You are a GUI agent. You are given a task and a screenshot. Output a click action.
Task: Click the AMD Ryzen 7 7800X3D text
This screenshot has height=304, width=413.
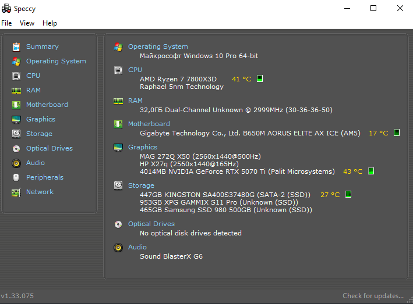pos(178,79)
